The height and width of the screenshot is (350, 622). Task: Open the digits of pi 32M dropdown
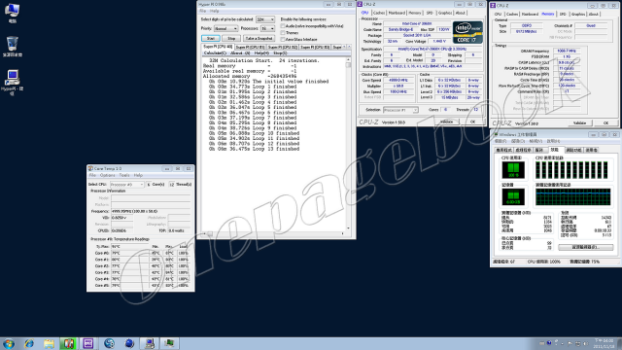[265, 19]
